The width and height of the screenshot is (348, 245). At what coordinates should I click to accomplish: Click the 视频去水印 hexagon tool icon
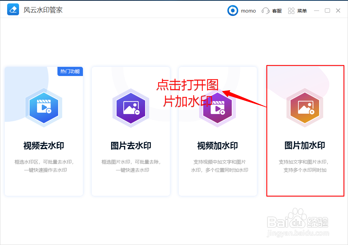click(x=44, y=107)
